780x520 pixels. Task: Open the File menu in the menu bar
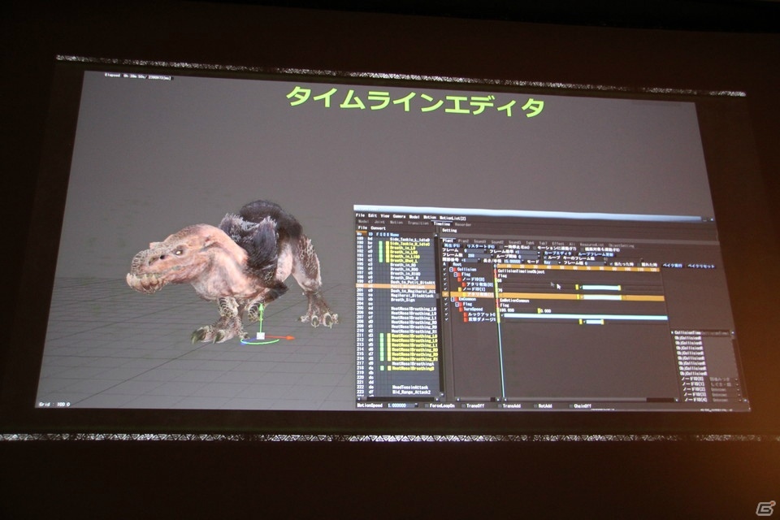(x=360, y=215)
